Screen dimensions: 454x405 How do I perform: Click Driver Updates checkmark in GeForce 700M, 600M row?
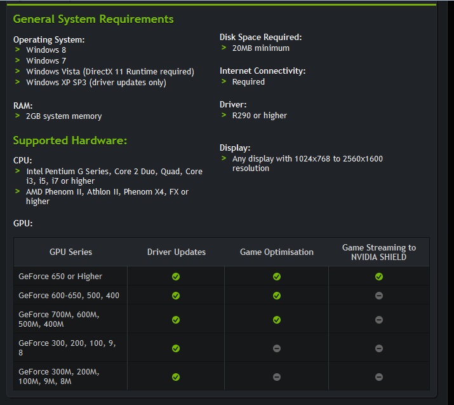click(176, 320)
